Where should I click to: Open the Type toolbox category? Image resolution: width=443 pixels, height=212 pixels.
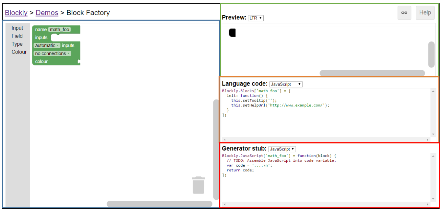[17, 44]
